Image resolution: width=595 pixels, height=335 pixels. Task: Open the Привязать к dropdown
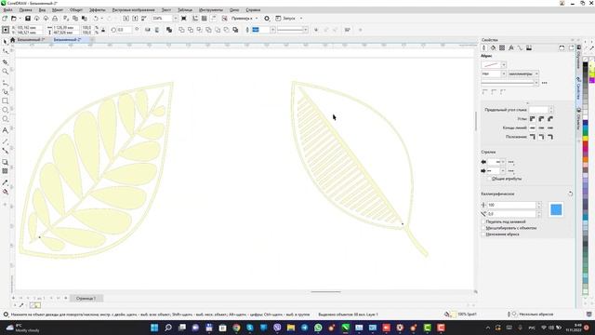click(x=257, y=19)
